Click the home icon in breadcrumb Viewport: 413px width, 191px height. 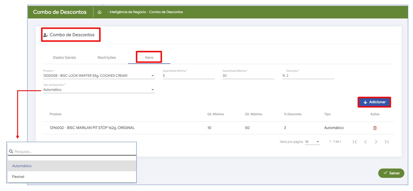coord(99,12)
